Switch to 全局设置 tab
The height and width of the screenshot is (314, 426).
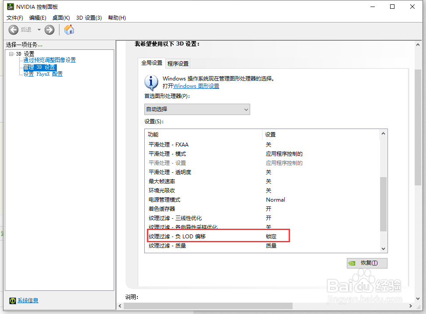[152, 63]
